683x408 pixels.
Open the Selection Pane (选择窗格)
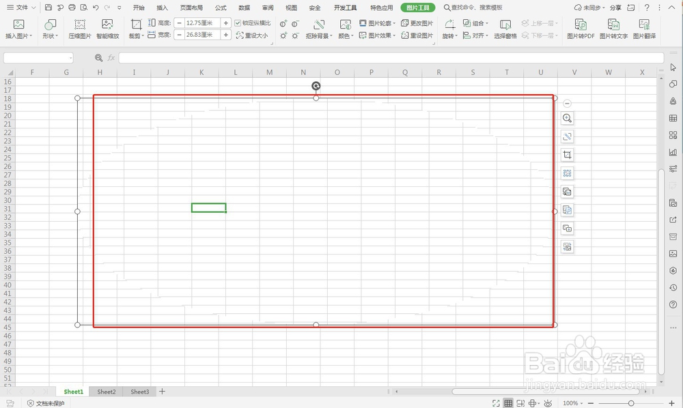(505, 29)
